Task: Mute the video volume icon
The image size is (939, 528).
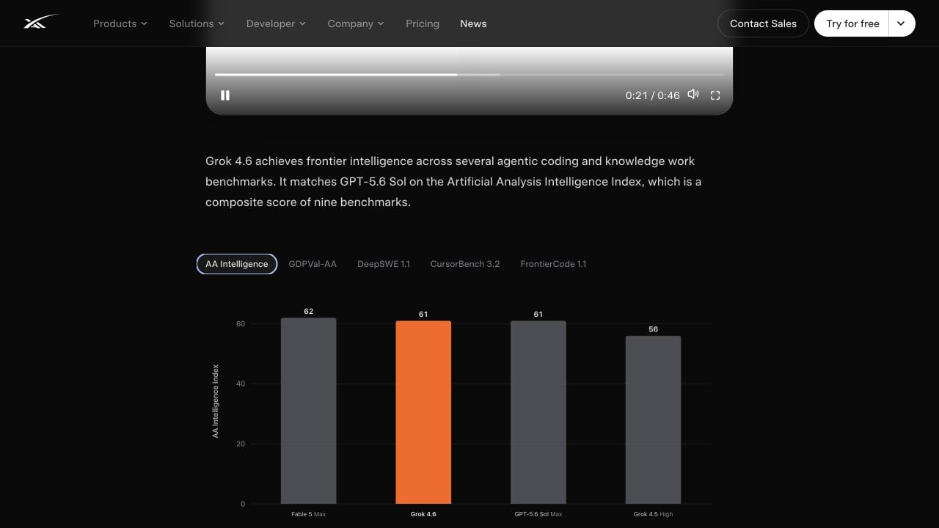Action: click(x=693, y=95)
